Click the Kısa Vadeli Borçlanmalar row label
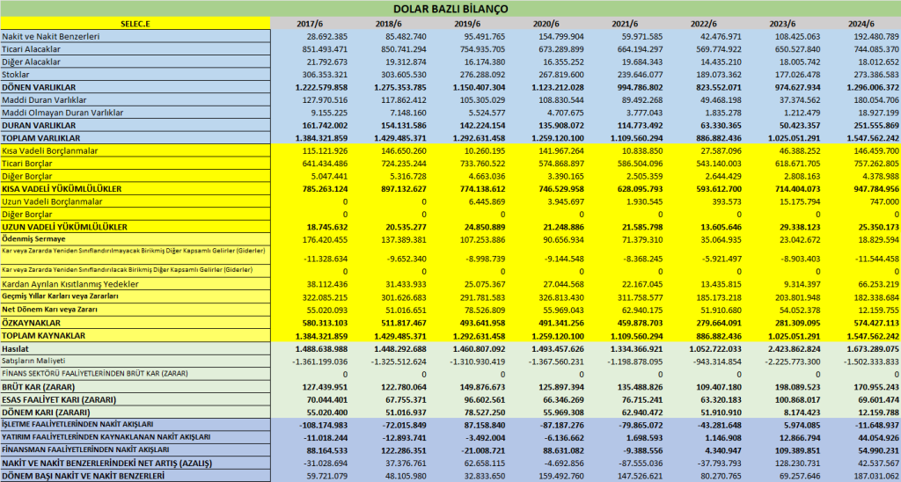Screen dimensions: 901x482 [x=49, y=150]
